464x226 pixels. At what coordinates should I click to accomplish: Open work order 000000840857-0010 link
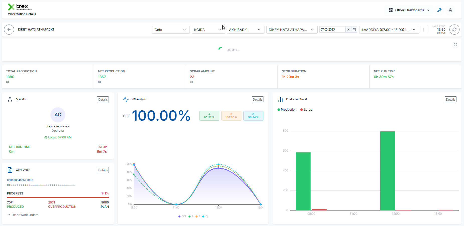point(20,180)
